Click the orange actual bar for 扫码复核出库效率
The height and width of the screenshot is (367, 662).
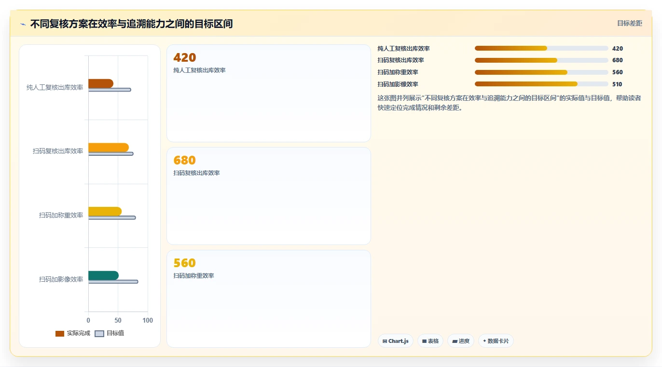click(x=109, y=148)
